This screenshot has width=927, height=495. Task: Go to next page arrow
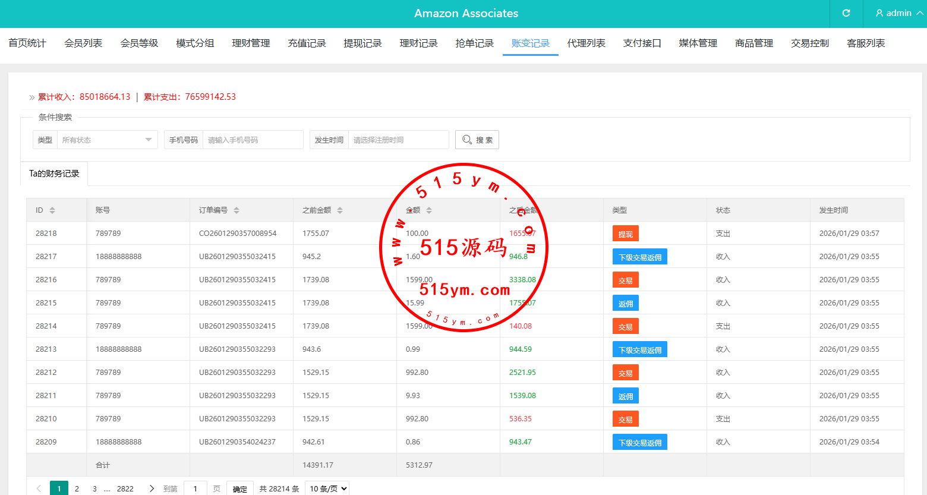(x=152, y=488)
